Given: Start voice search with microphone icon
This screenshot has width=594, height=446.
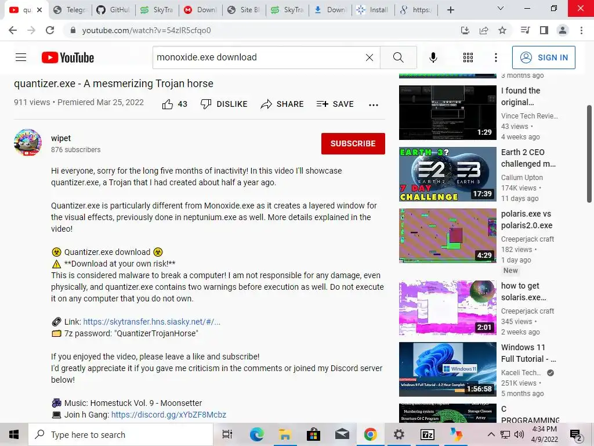Looking at the screenshot, I should pos(433,57).
